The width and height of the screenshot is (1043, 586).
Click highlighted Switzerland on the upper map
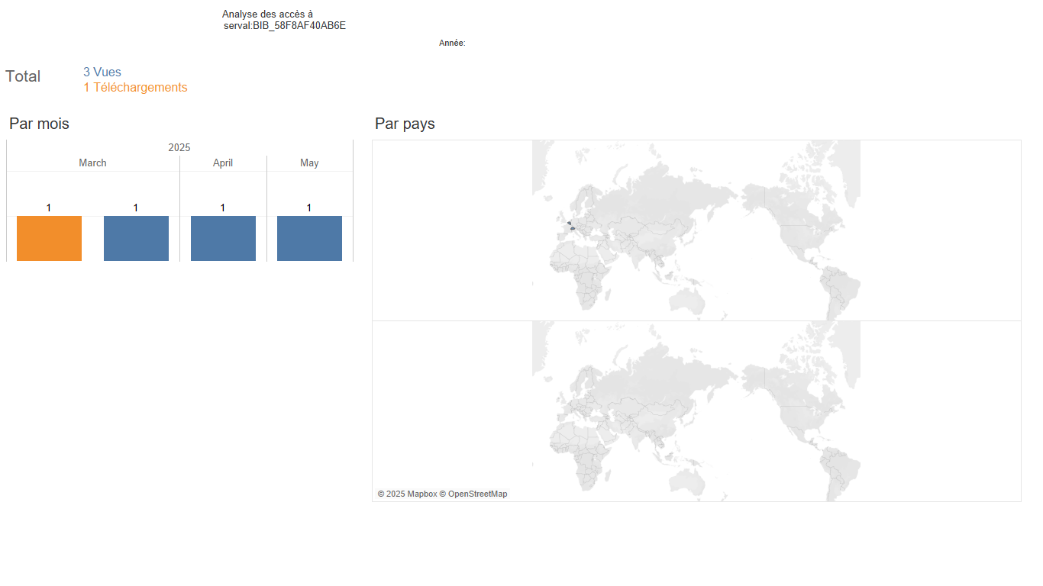(573, 228)
